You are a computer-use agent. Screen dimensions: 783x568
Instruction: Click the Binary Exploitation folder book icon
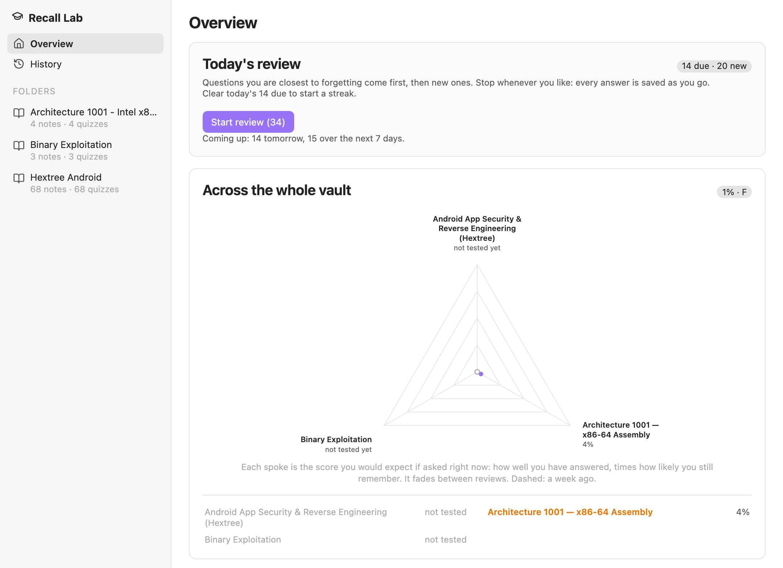click(19, 145)
